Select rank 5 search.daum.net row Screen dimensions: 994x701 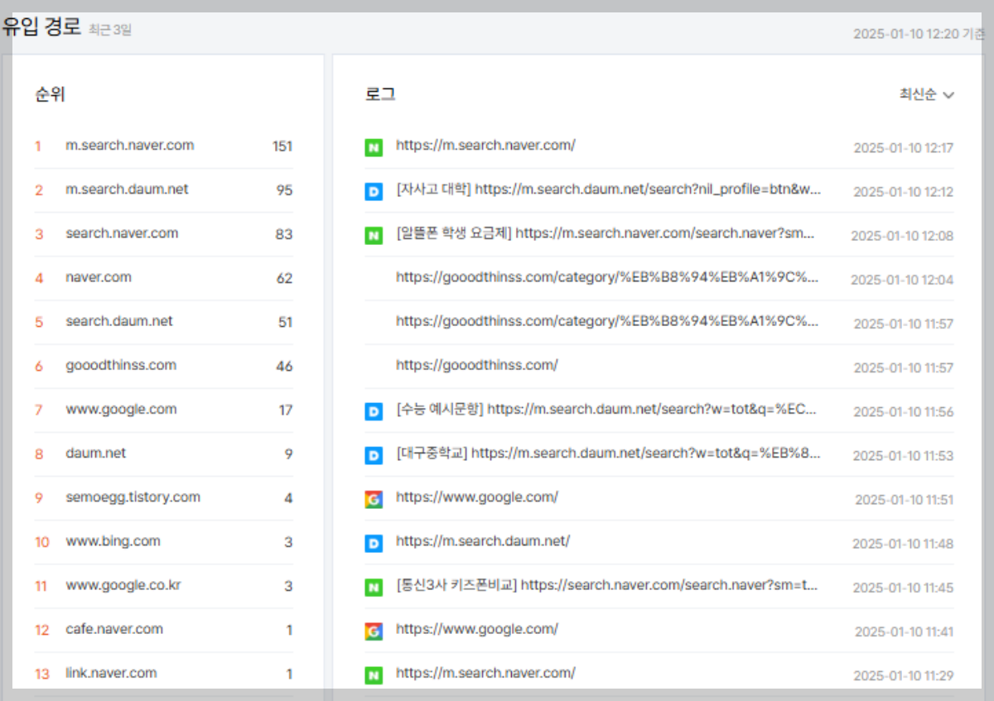click(x=164, y=321)
